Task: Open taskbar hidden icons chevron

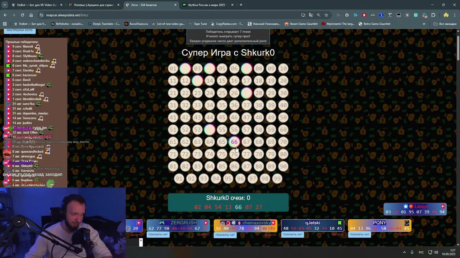Action: coord(404,252)
